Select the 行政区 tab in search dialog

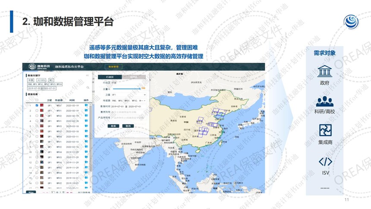tap(110, 77)
